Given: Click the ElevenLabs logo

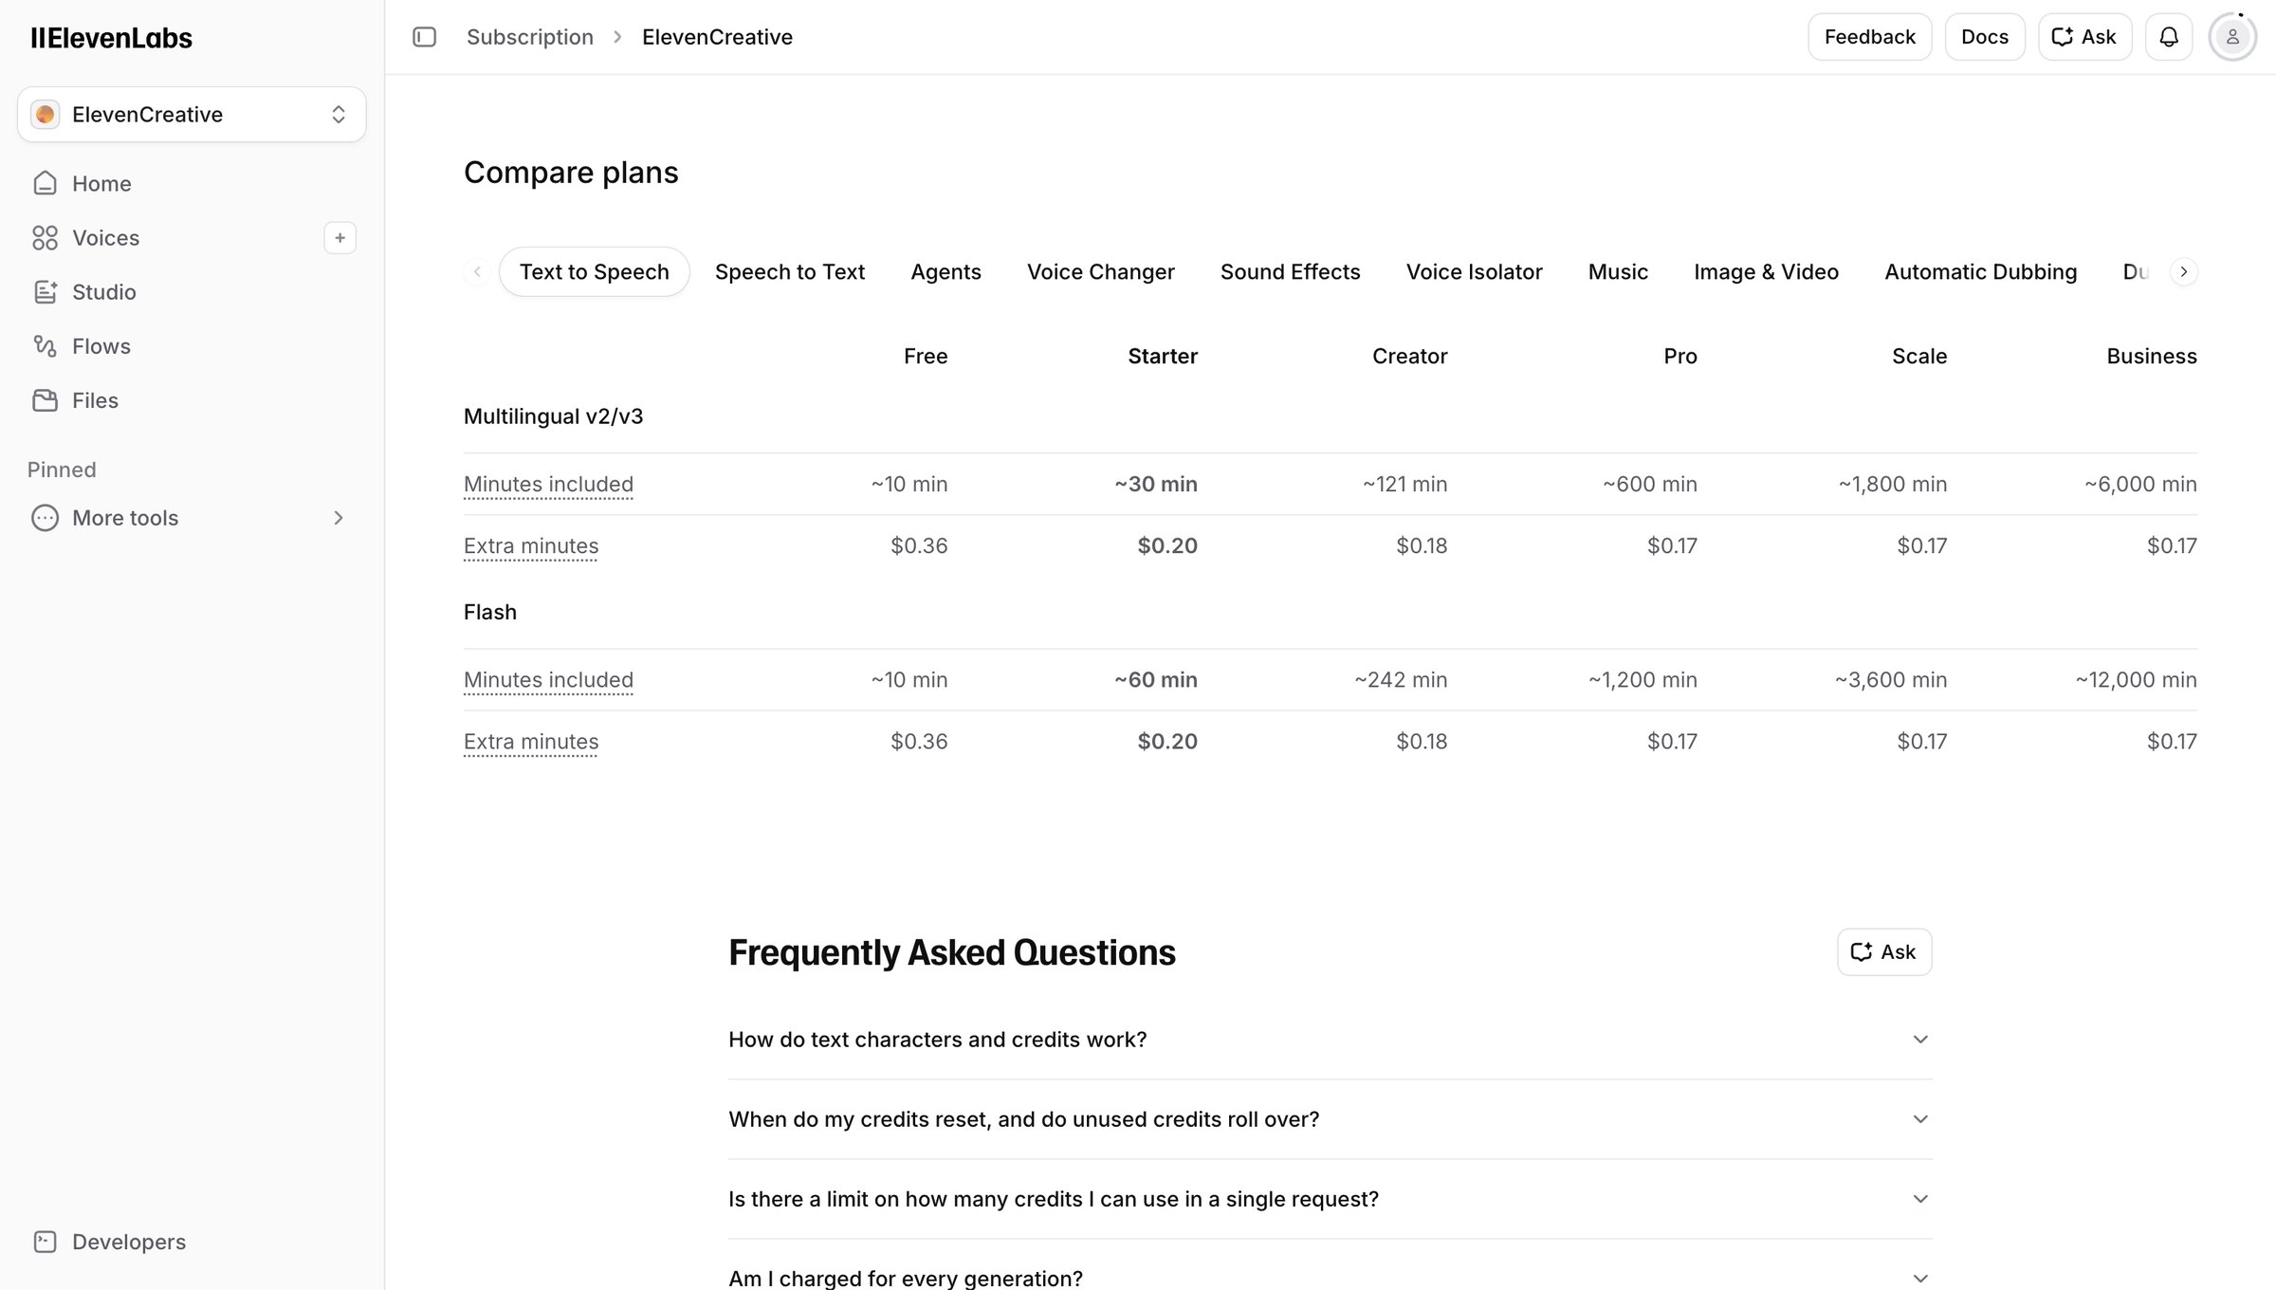Looking at the screenshot, I should pyautogui.click(x=111, y=37).
